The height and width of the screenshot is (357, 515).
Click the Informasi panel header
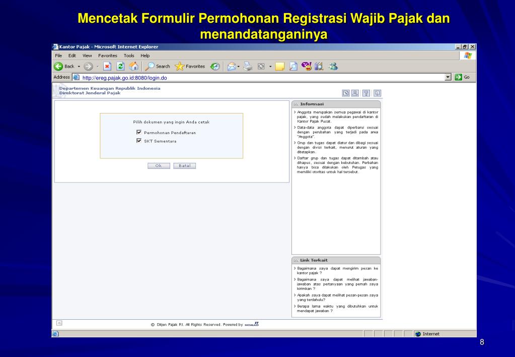pyautogui.click(x=336, y=104)
